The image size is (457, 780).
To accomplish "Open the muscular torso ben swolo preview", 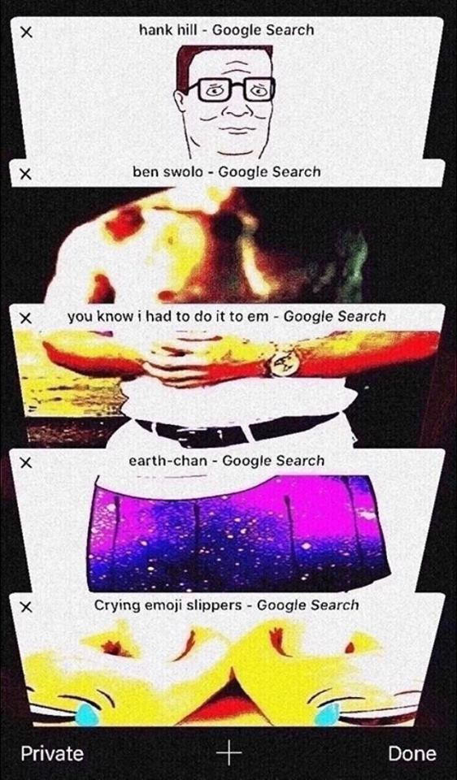I will (209, 245).
